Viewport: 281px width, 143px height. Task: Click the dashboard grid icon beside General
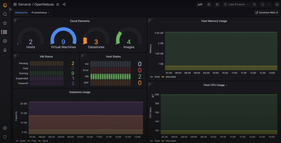tap(15, 5)
